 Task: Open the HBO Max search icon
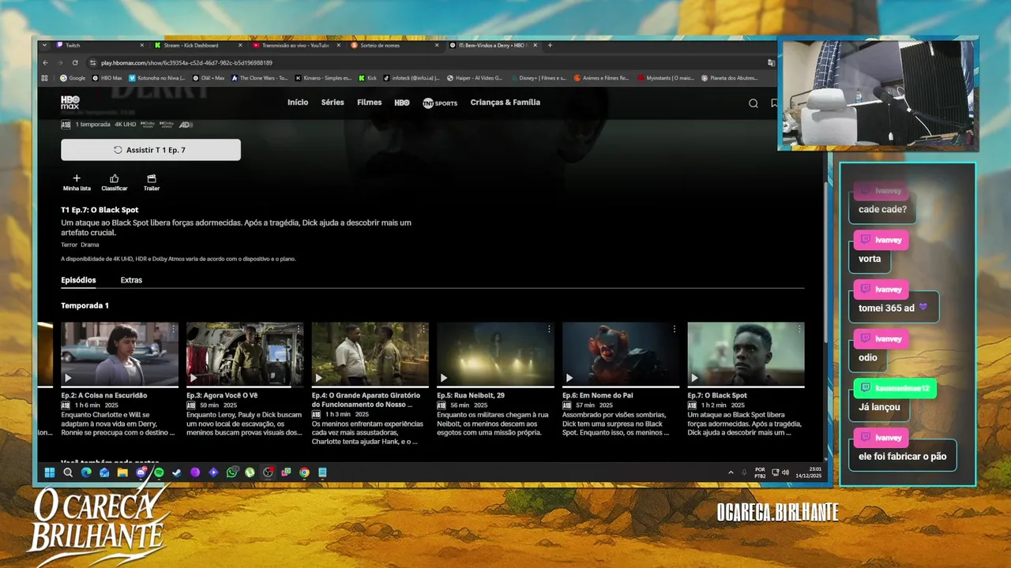tap(753, 103)
